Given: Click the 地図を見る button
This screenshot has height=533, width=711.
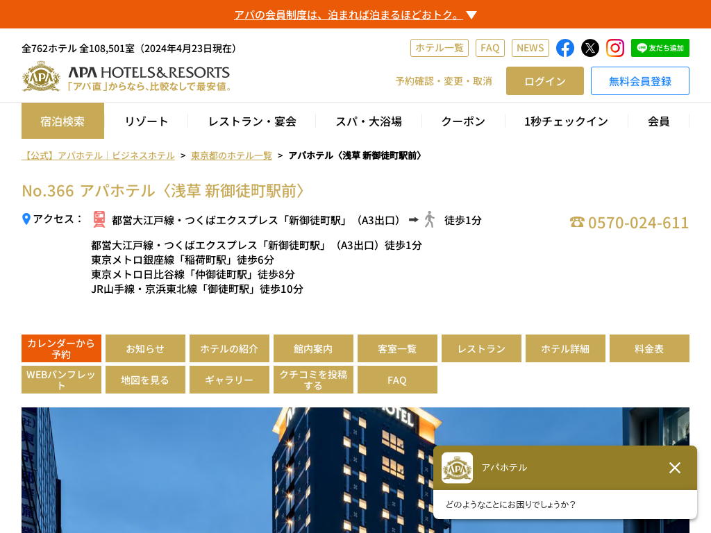Looking at the screenshot, I should tap(145, 380).
